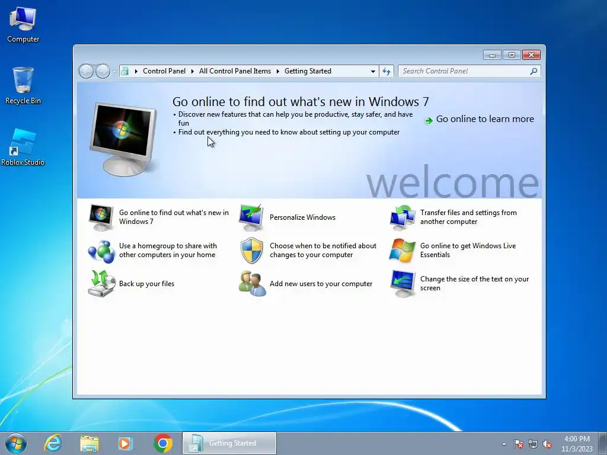The image size is (607, 455).
Task: Click 'Change the size of the text' label
Action: click(474, 284)
